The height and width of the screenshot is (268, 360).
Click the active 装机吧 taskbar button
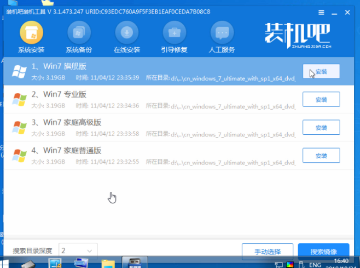pos(135,263)
